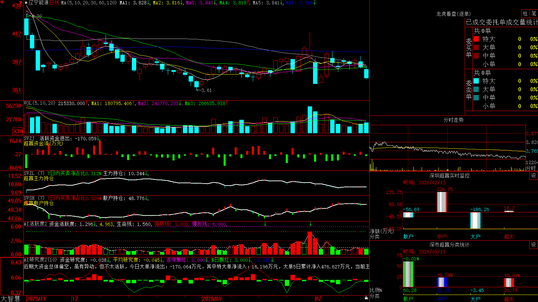
Task: Open 设 settings for 深圳超赢实时监控
Action: [534, 175]
